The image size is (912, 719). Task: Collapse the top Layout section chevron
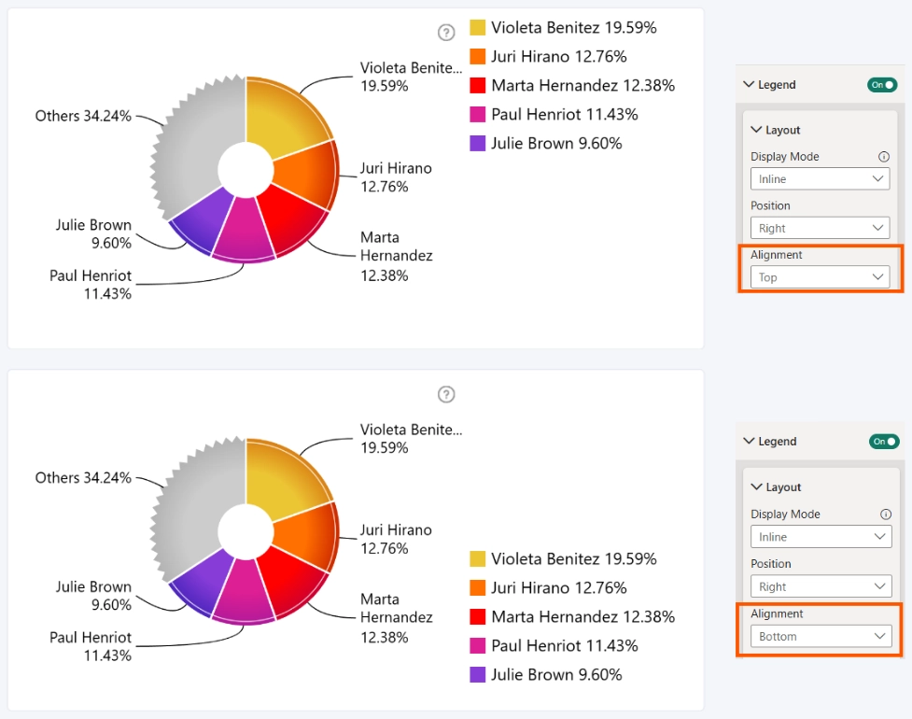pyautogui.click(x=756, y=130)
